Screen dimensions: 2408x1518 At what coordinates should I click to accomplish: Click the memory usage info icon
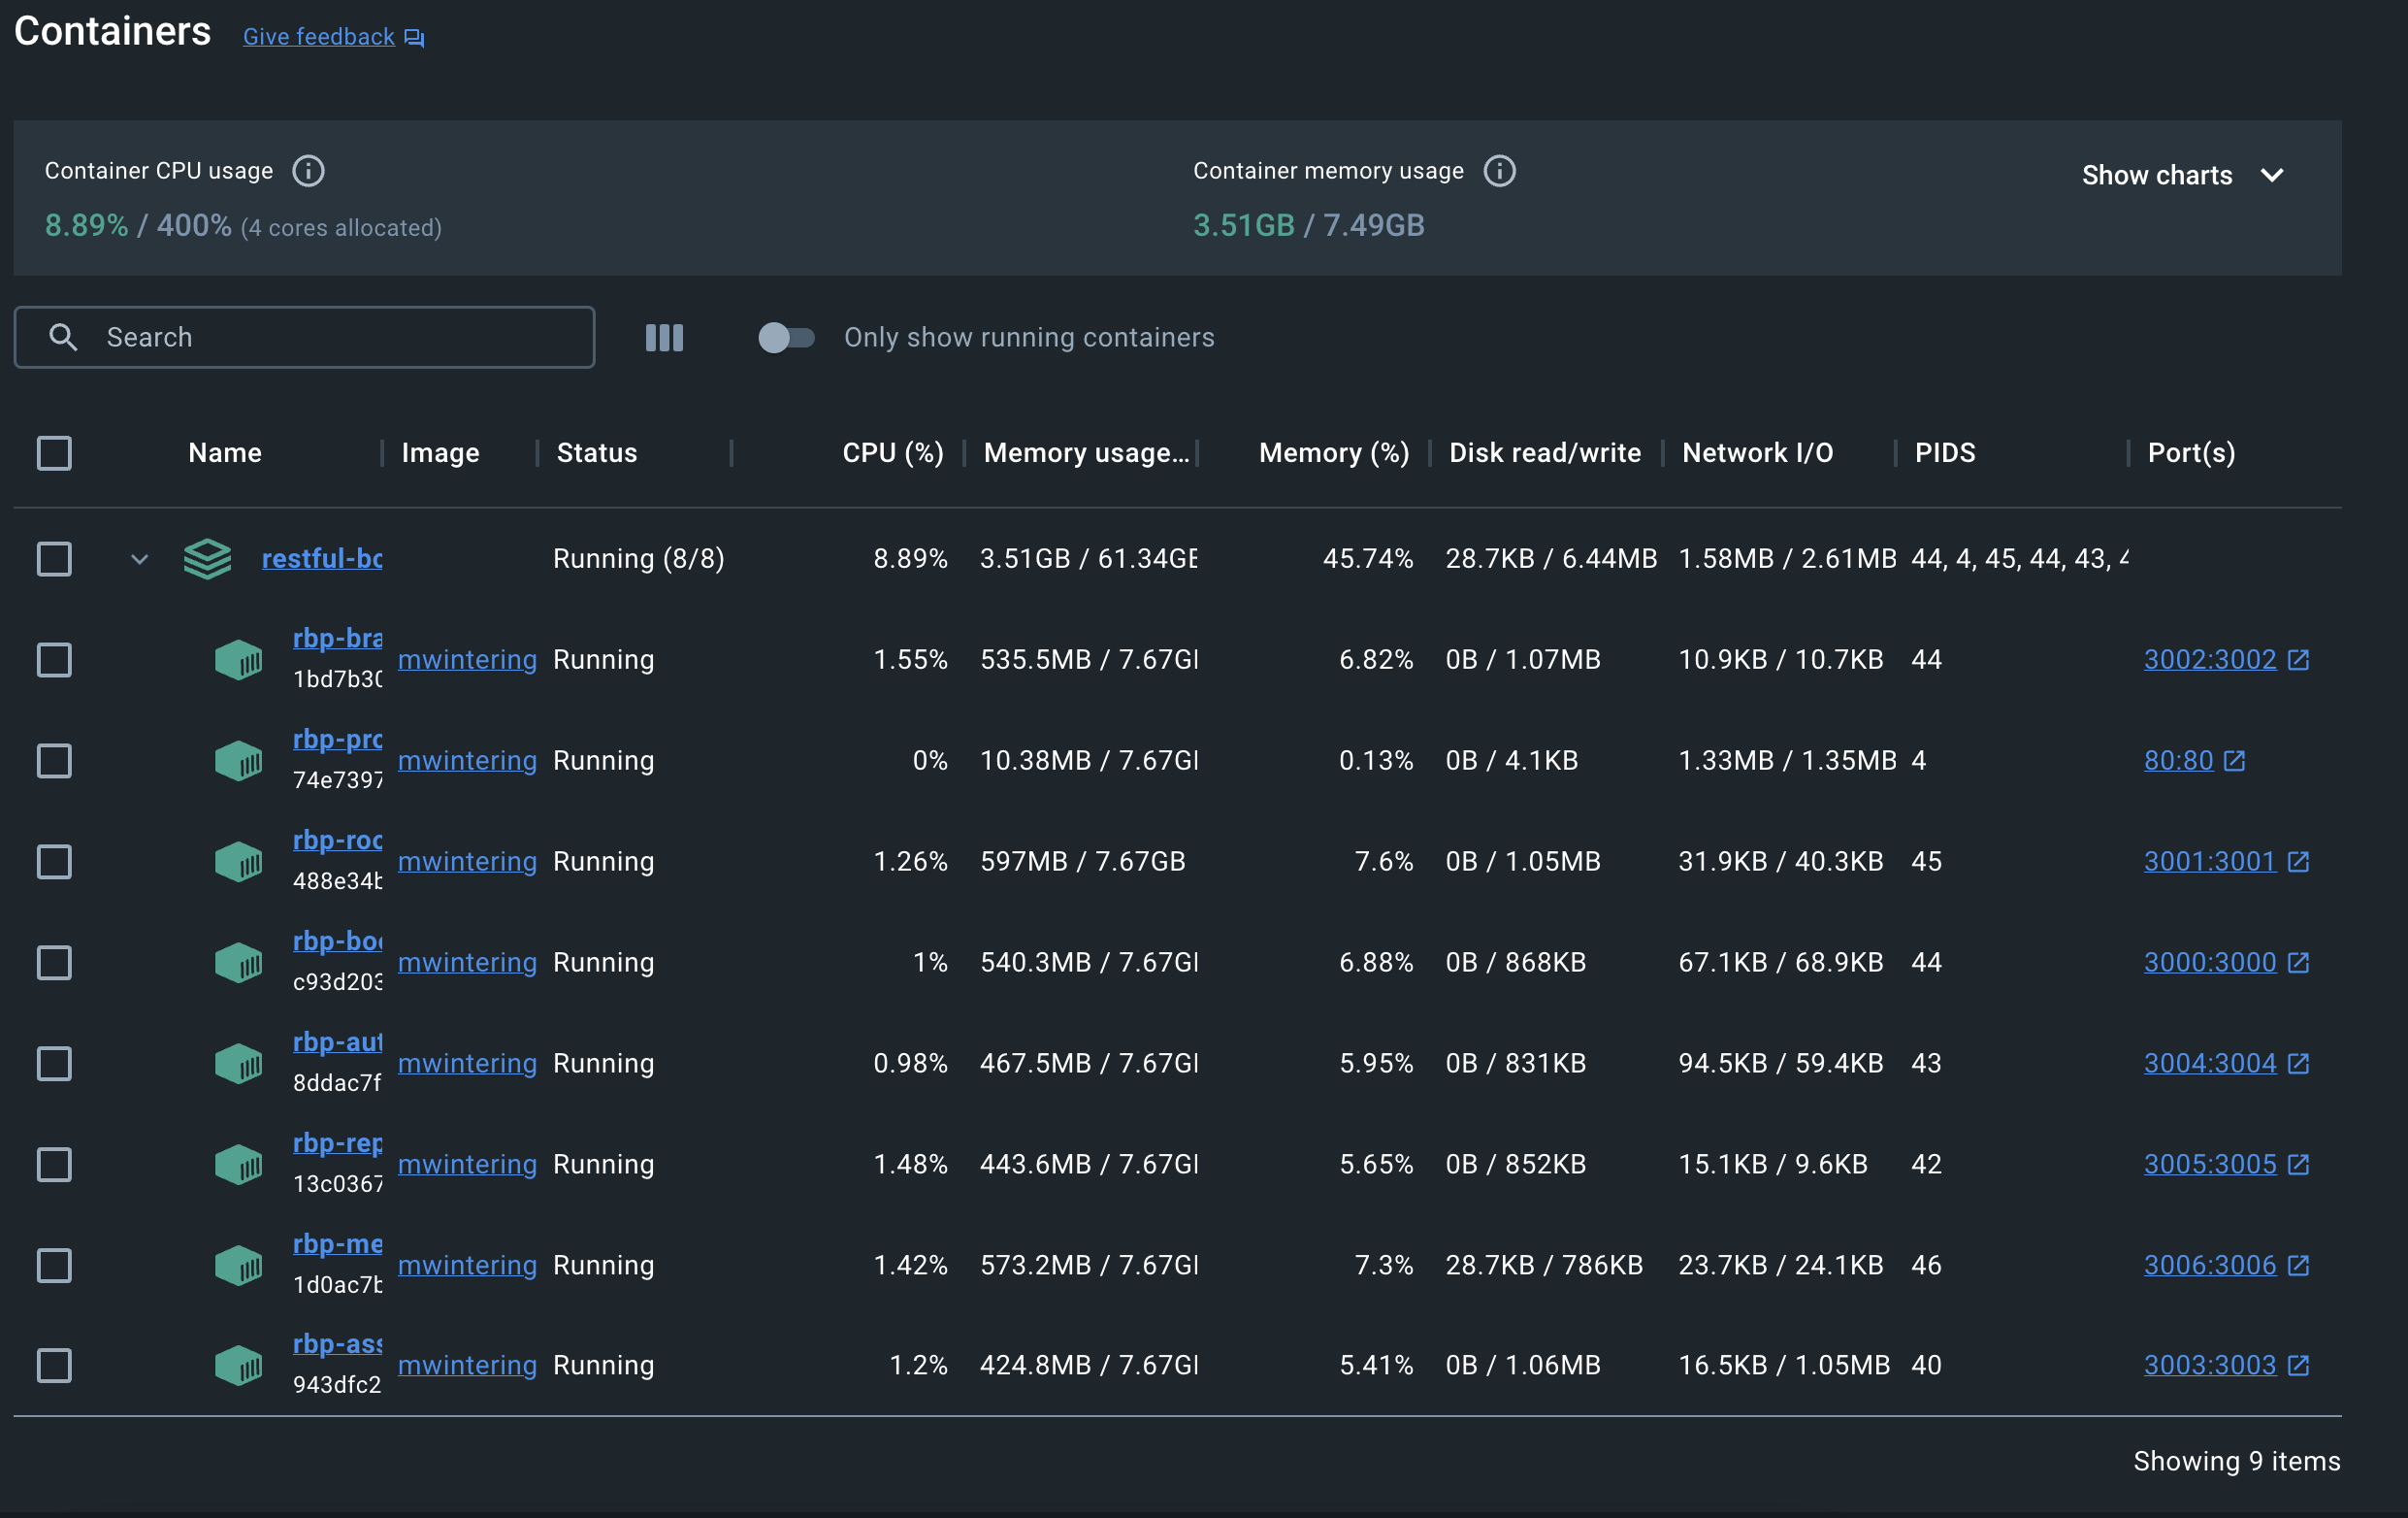click(1498, 171)
